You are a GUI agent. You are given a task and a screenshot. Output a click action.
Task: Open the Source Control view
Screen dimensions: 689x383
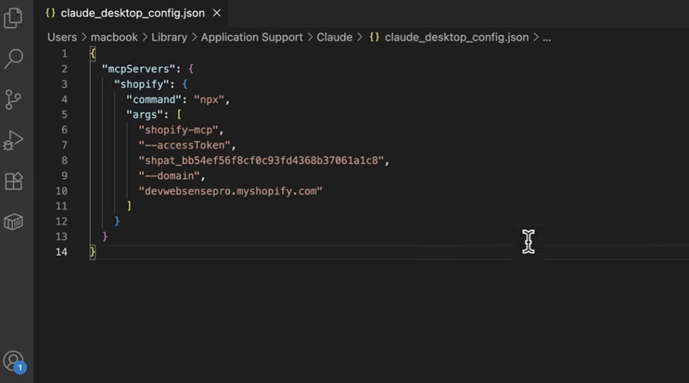(x=13, y=99)
